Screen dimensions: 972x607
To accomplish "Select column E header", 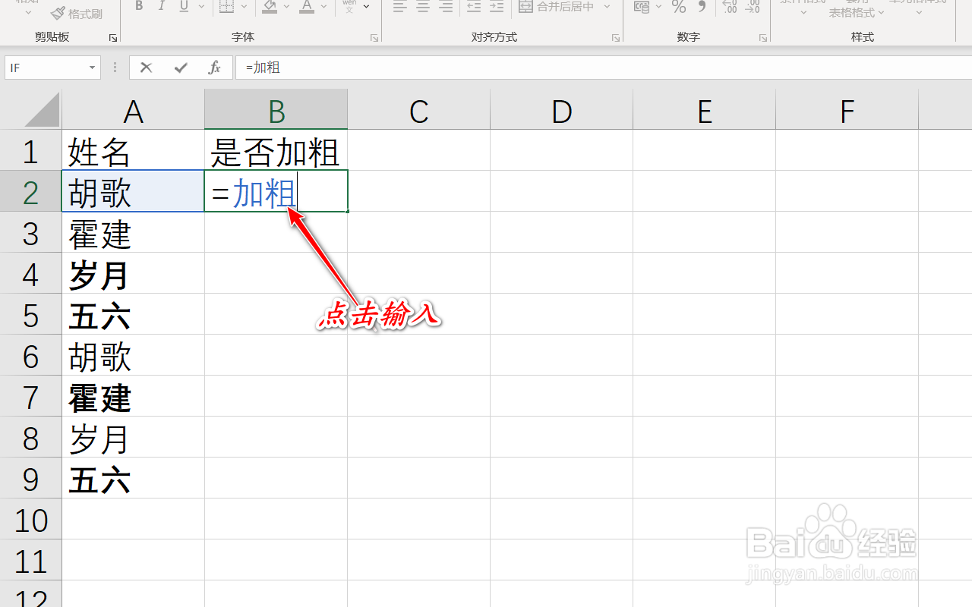I will [x=705, y=111].
